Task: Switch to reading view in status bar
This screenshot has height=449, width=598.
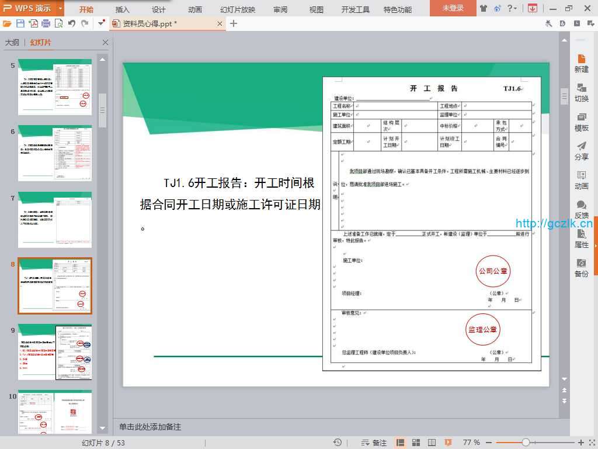Action: [432, 443]
